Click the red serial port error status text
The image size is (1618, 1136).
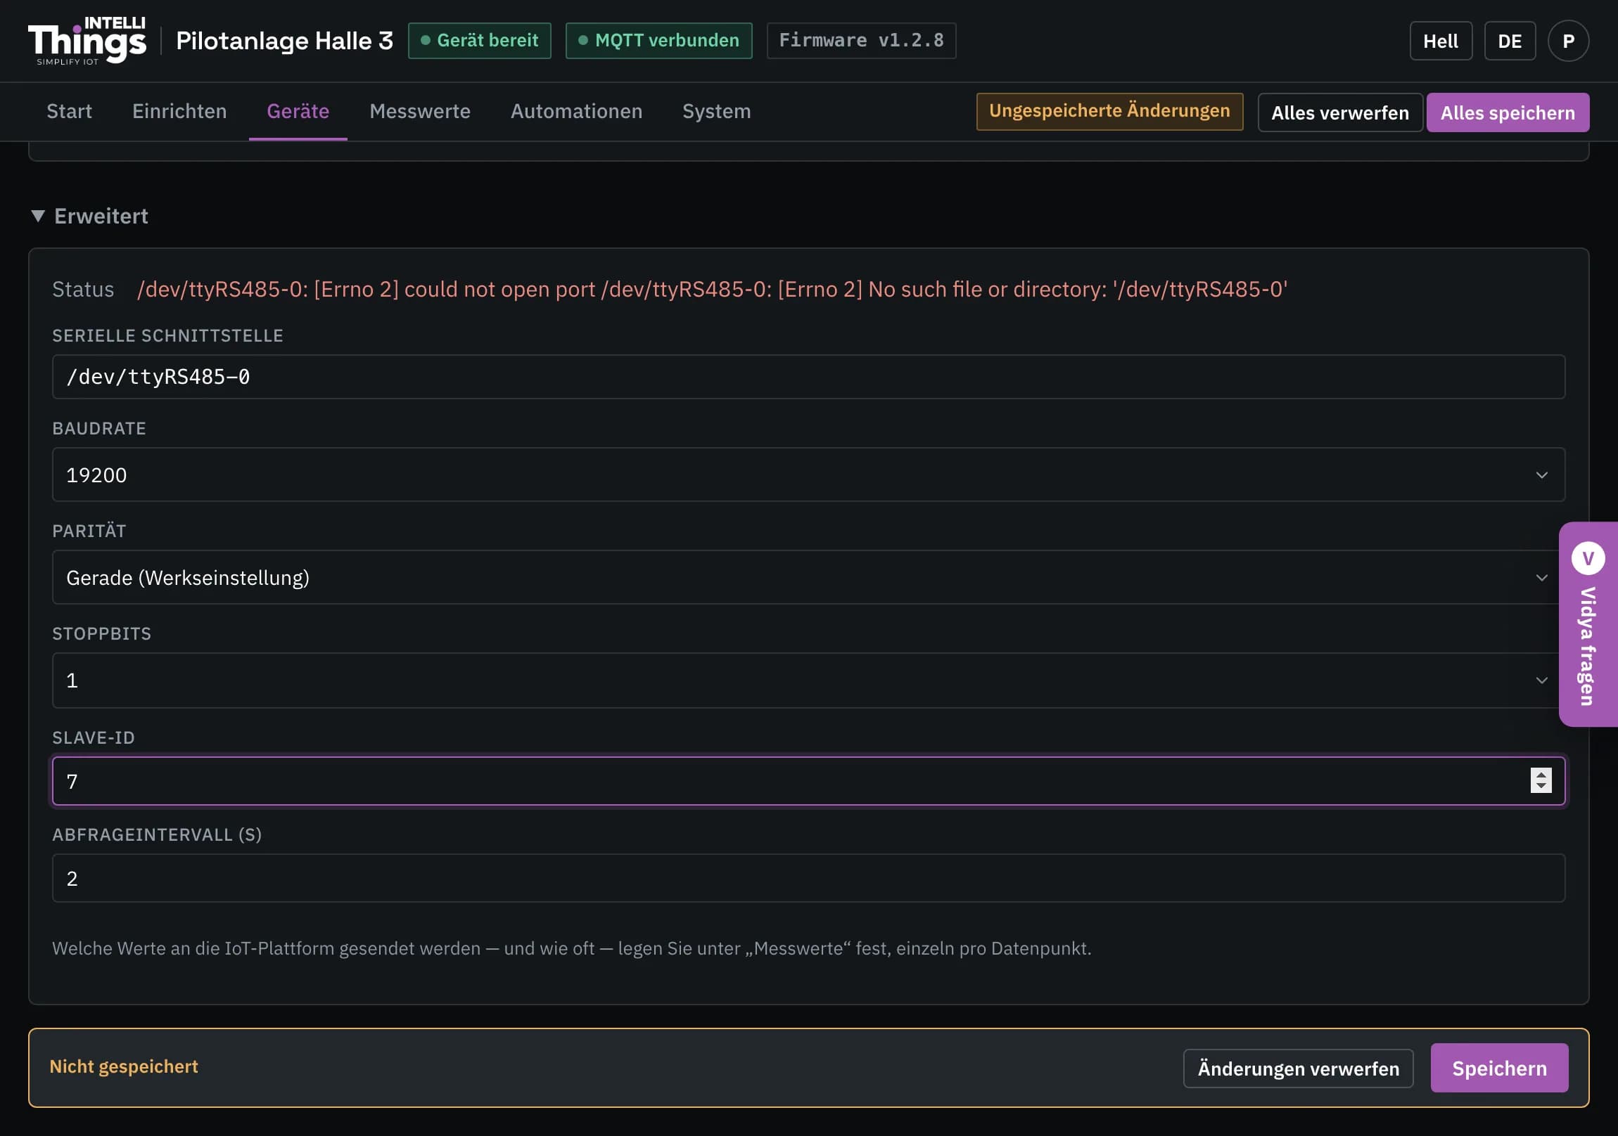[713, 290]
